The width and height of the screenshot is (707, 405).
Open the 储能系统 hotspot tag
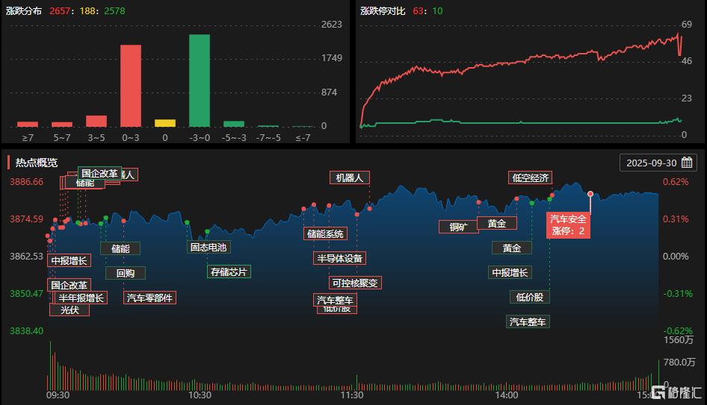[325, 233]
